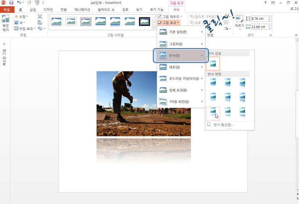The height and width of the screenshot is (204, 299).
Task: Choose the 반사 없음 no-reflection thumbnail
Action: point(213,63)
